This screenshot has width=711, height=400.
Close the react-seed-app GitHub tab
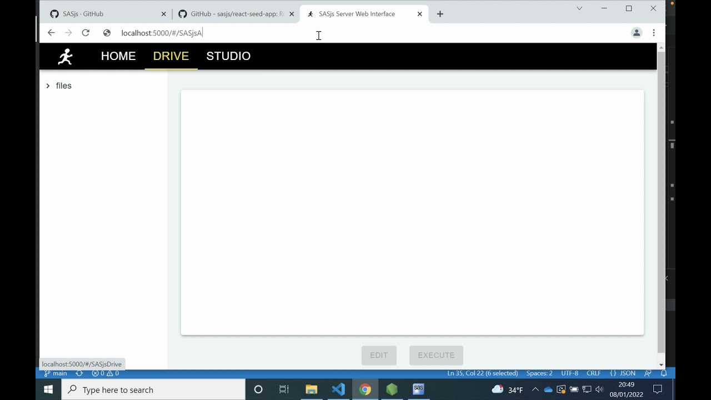[292, 14]
